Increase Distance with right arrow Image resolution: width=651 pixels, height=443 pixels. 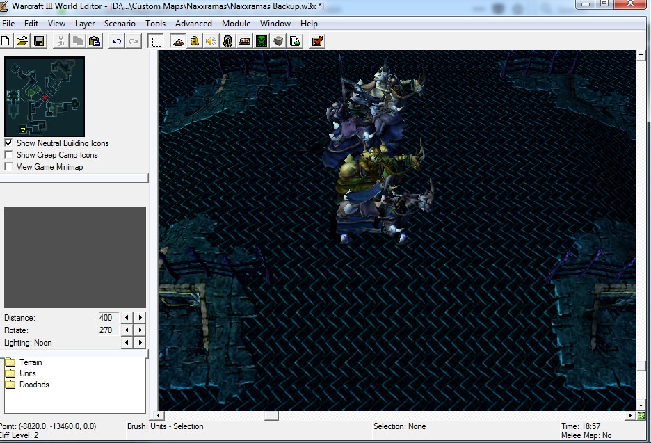[x=140, y=318]
